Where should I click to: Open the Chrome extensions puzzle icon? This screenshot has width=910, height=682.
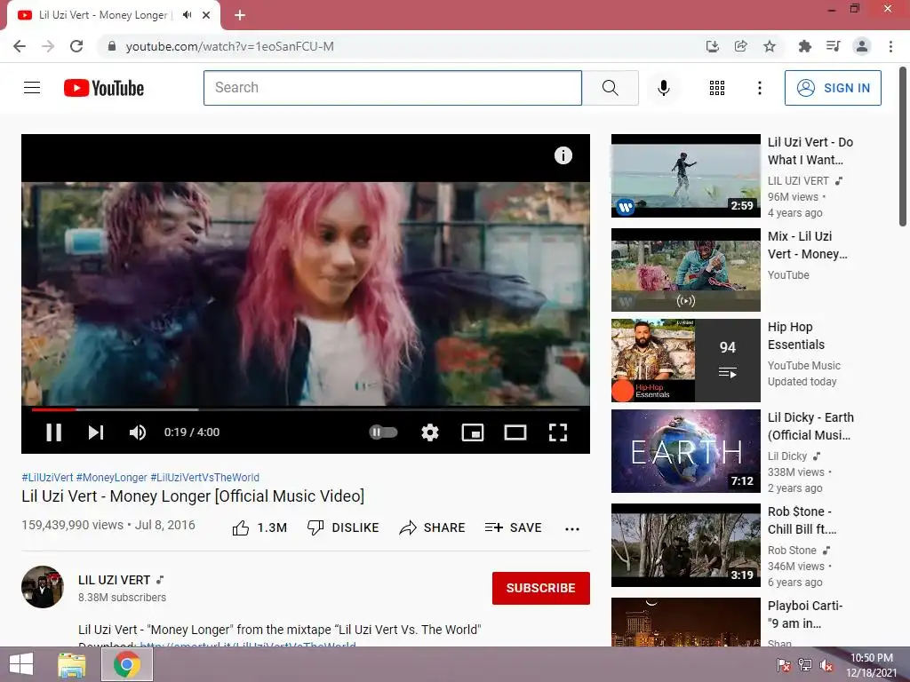tap(804, 46)
